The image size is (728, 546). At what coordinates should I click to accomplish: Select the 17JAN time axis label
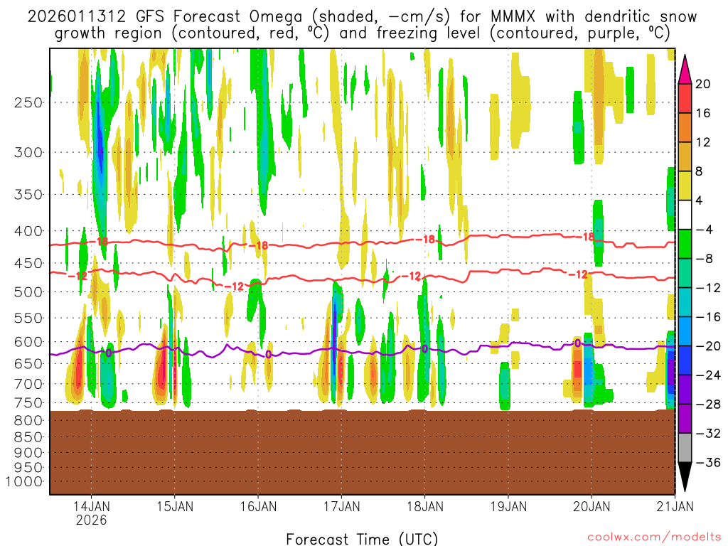coord(341,507)
